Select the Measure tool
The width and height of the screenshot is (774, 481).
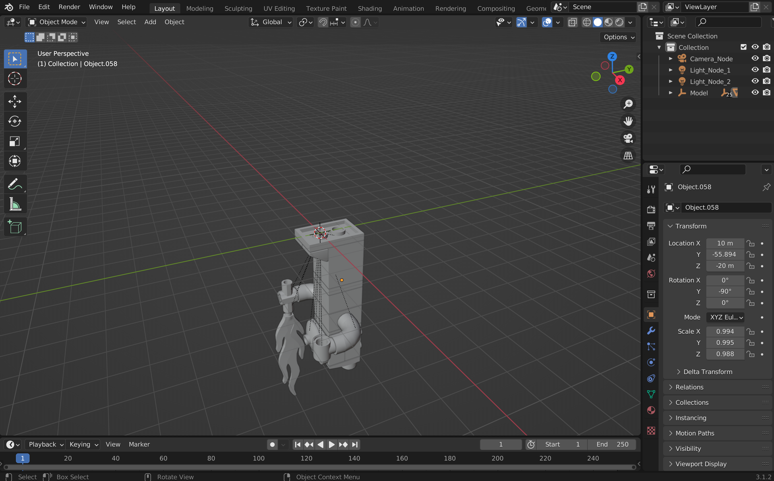pos(15,204)
